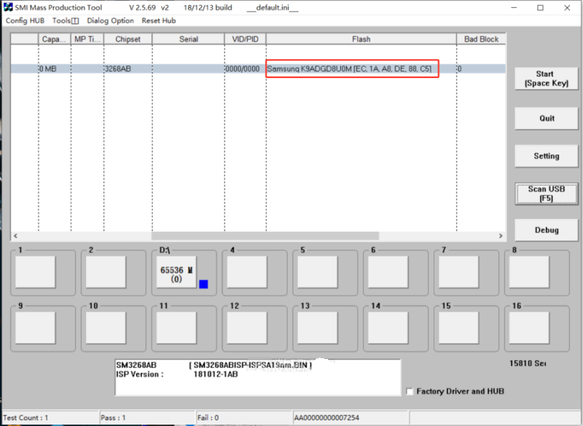Open the Setting button
This screenshot has width=583, height=426.
point(547,156)
